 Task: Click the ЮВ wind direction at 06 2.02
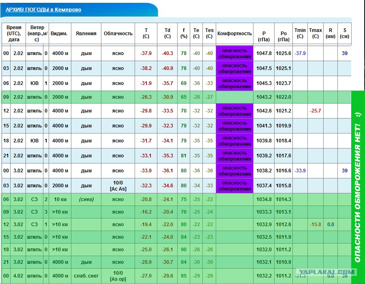[34, 83]
